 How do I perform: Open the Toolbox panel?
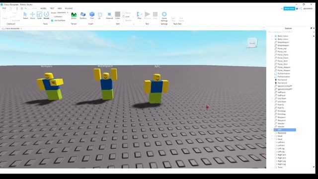click(83, 15)
